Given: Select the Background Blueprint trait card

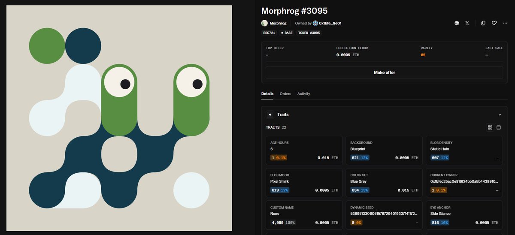Looking at the screenshot, I should click(x=384, y=150).
